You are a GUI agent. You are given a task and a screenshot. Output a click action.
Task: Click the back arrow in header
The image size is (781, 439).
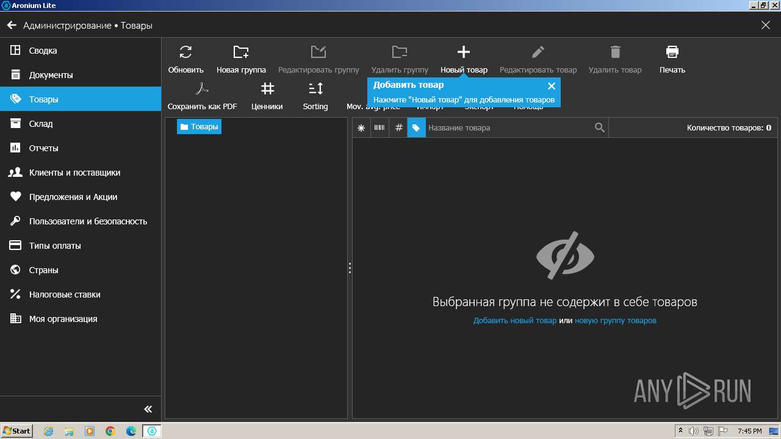tap(11, 26)
